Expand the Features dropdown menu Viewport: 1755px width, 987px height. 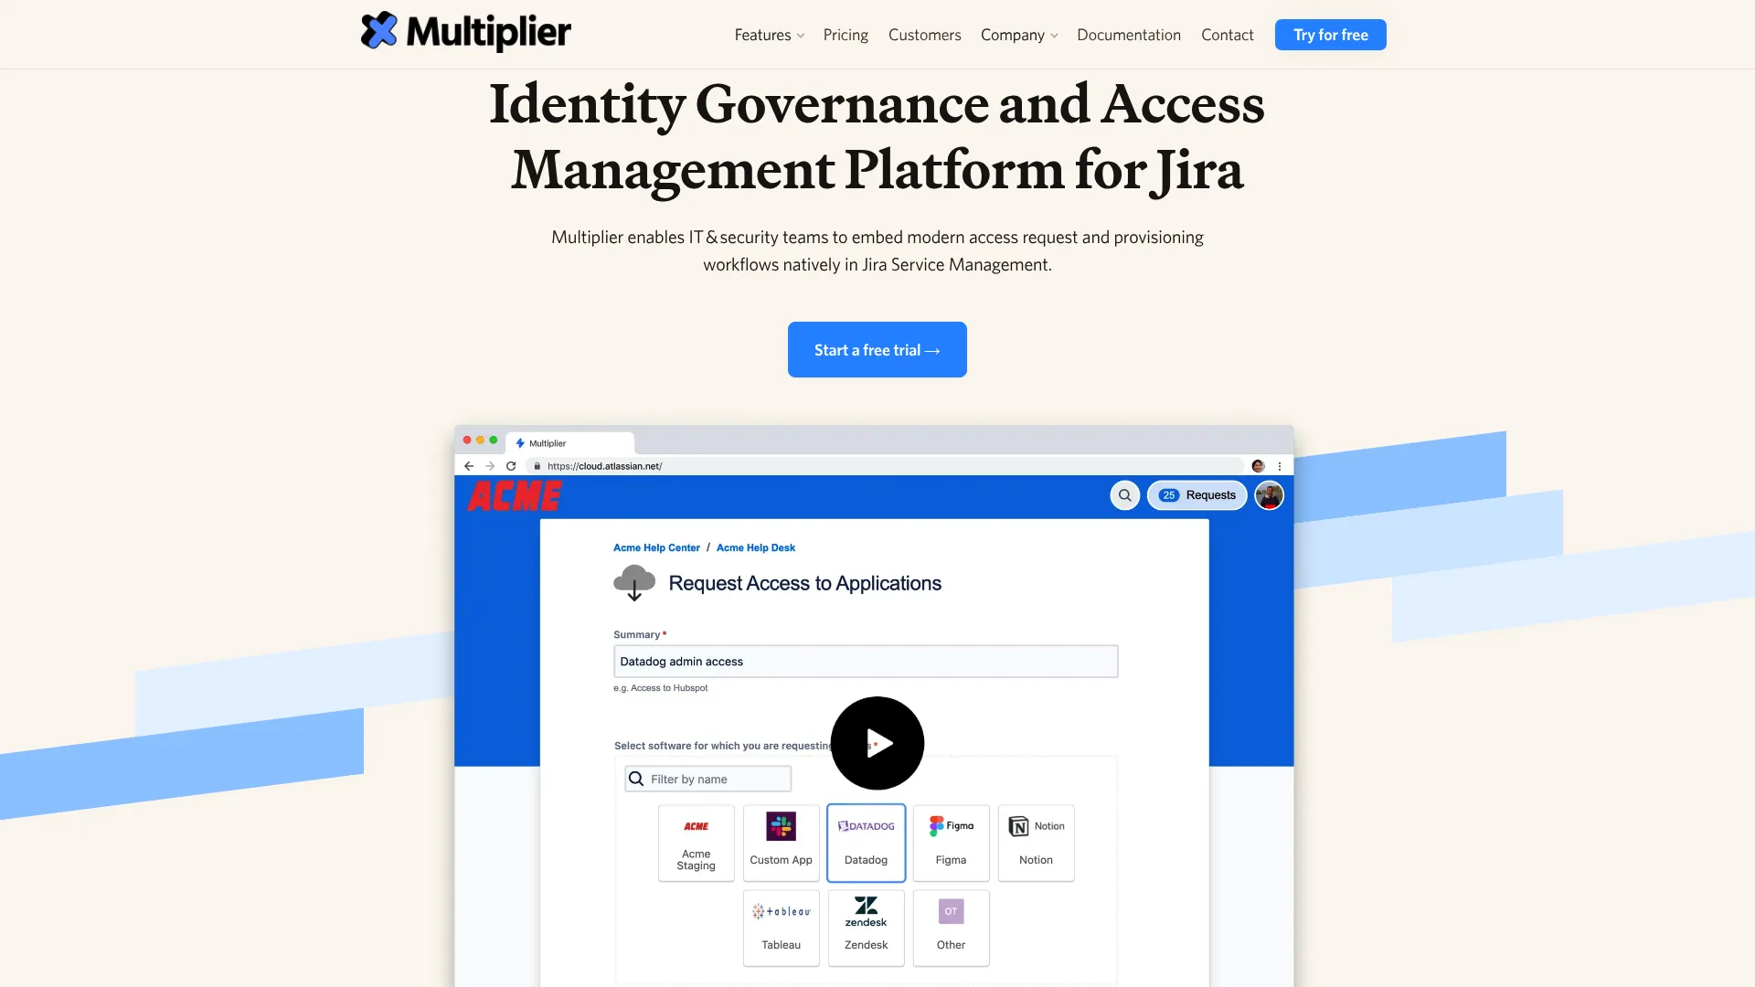[769, 35]
